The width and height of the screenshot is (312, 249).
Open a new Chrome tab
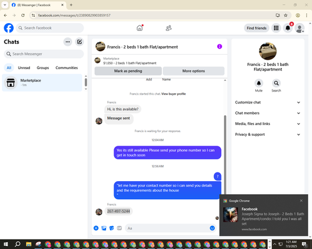tap(71, 5)
